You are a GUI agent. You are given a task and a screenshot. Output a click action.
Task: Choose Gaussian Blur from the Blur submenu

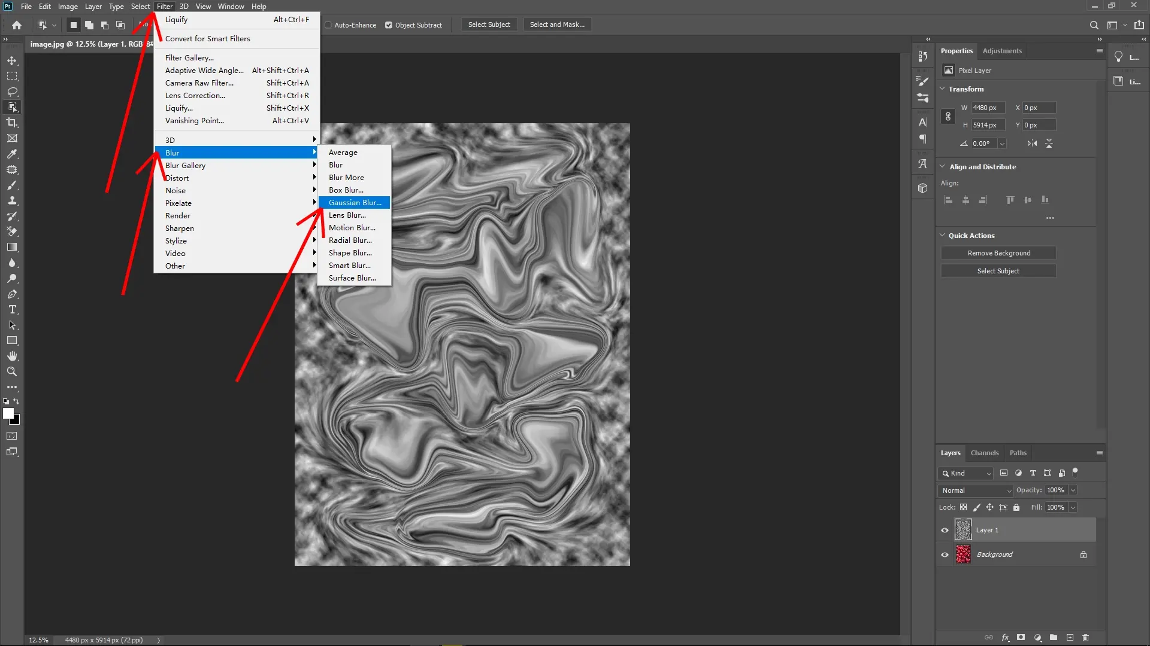point(355,202)
